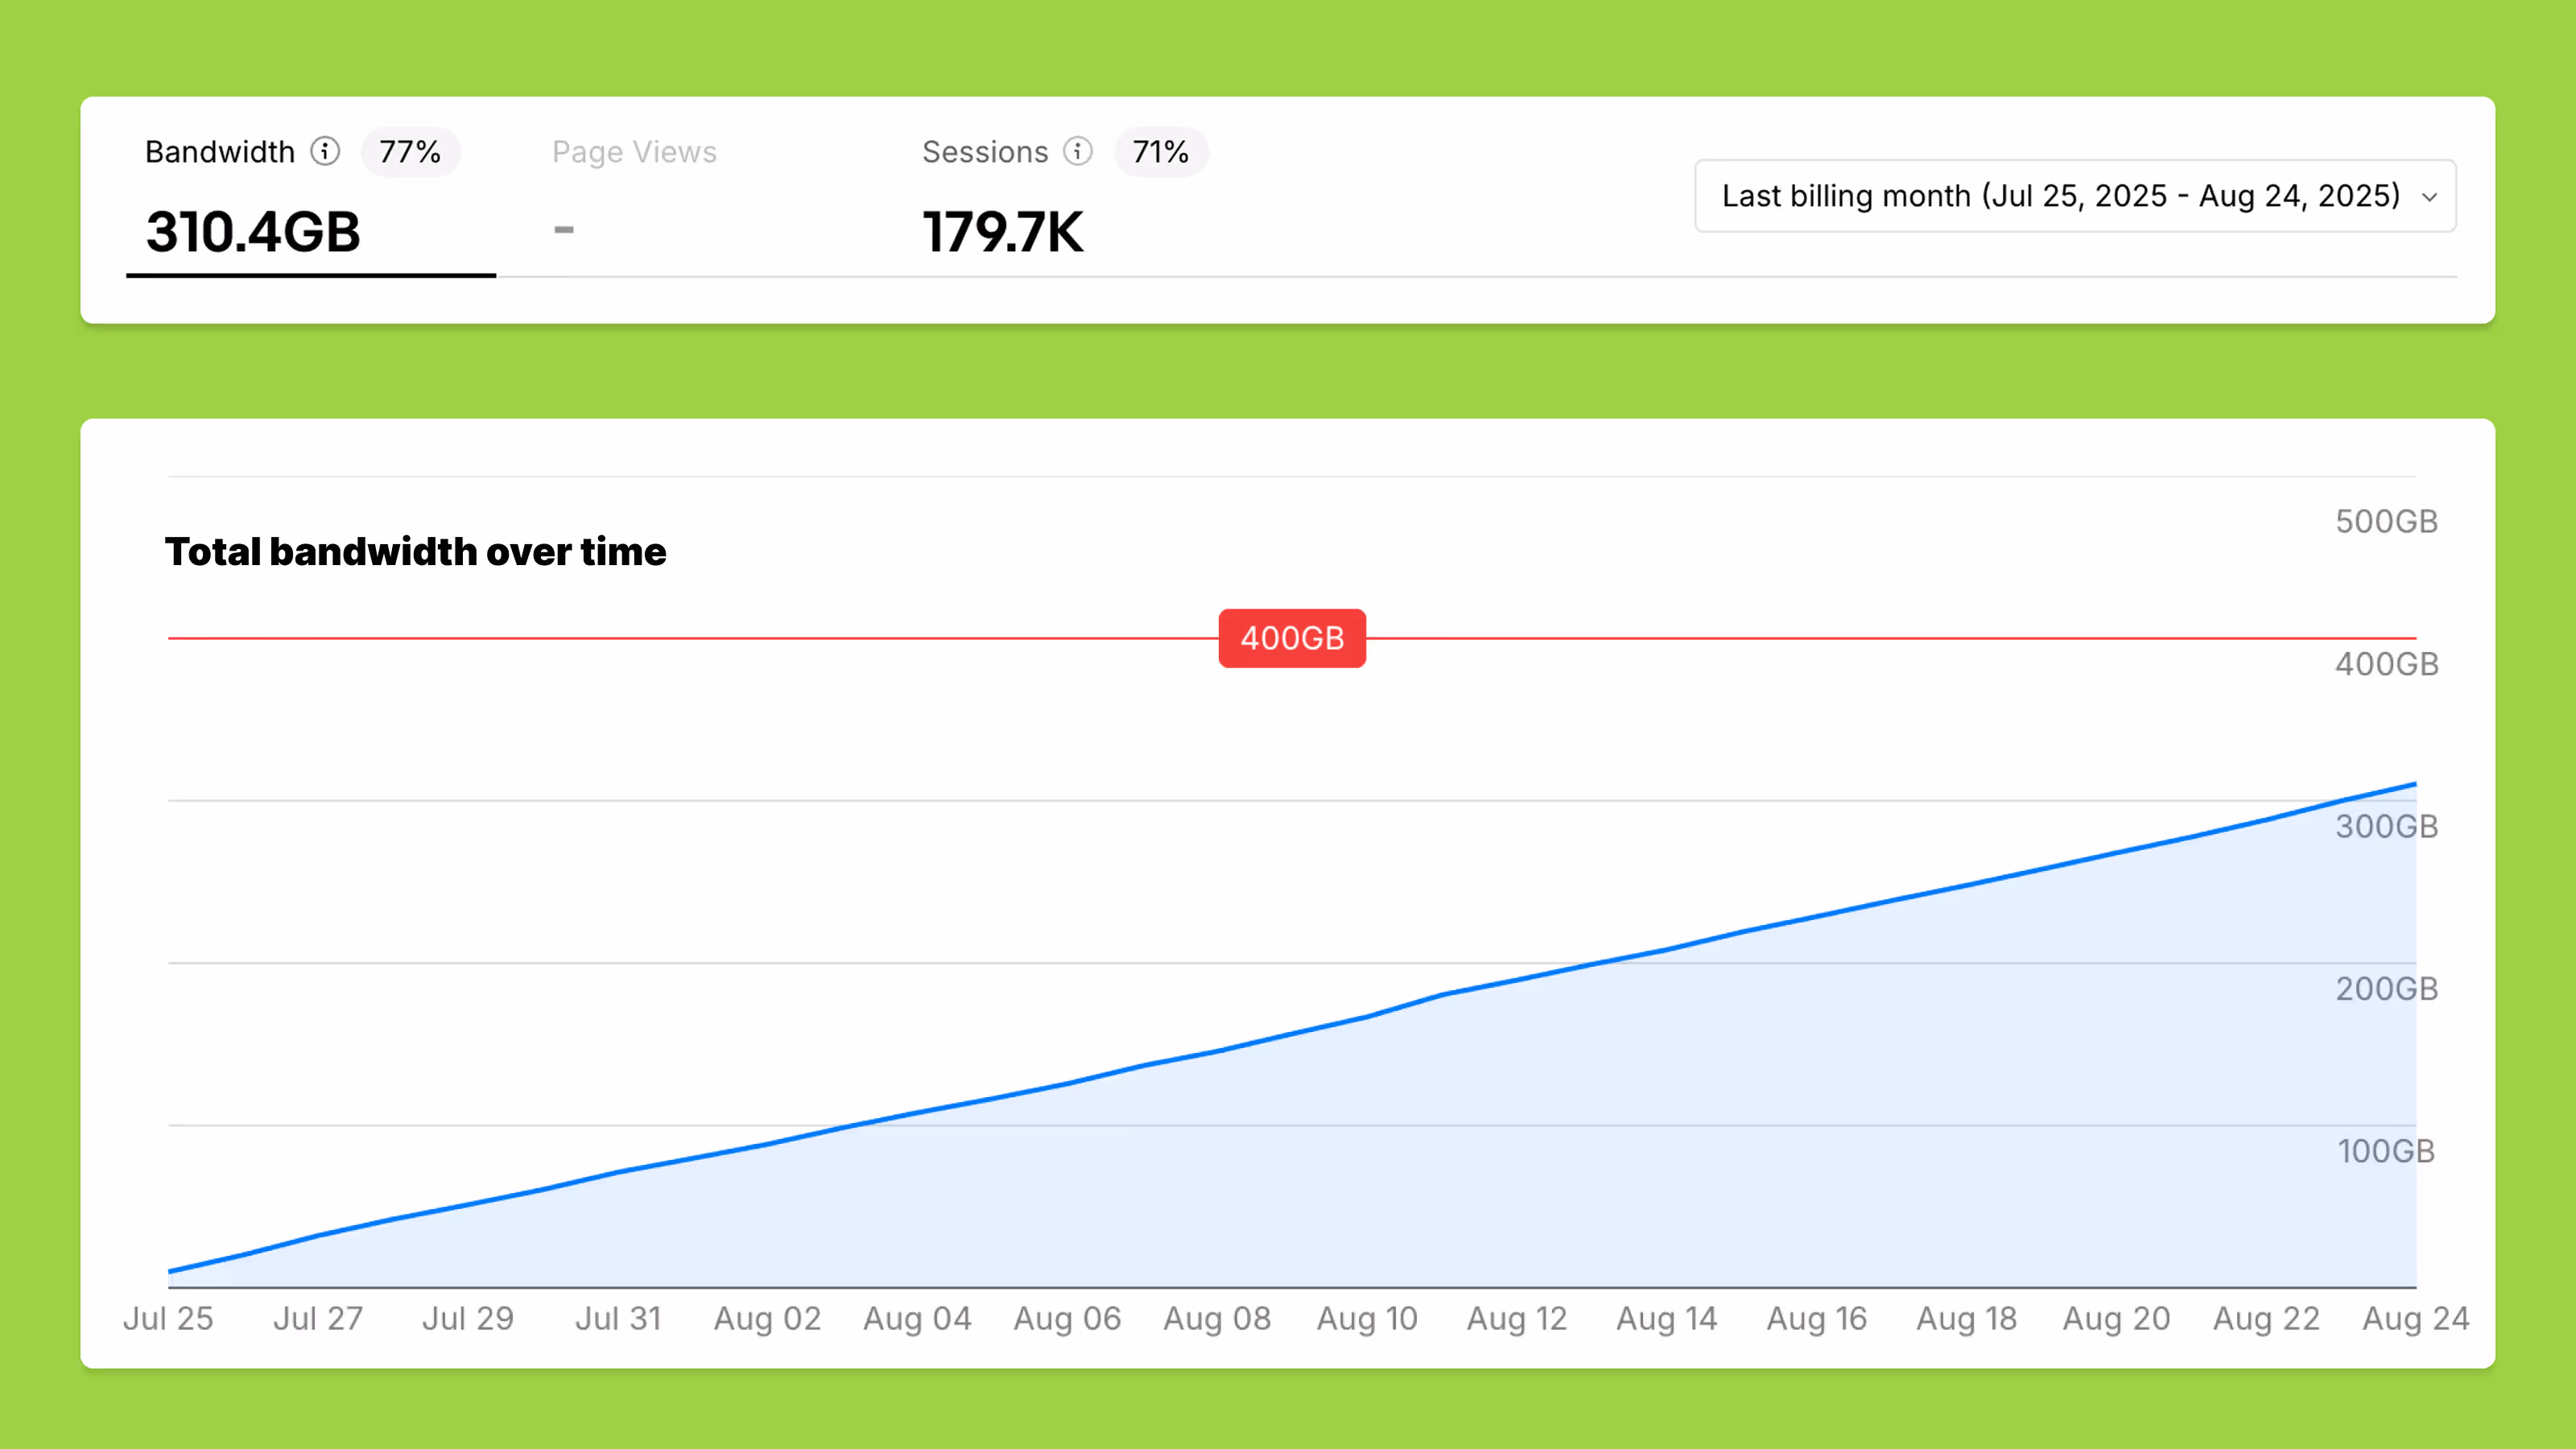Switch to the Page Views tab

[634, 152]
